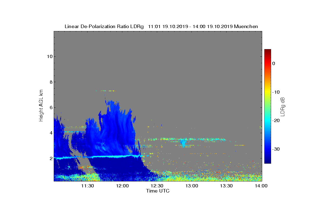Image resolution: width=324 pixels, height=216 pixels.
Task: Click the 11:30 time tick label
Action: [x=88, y=186]
